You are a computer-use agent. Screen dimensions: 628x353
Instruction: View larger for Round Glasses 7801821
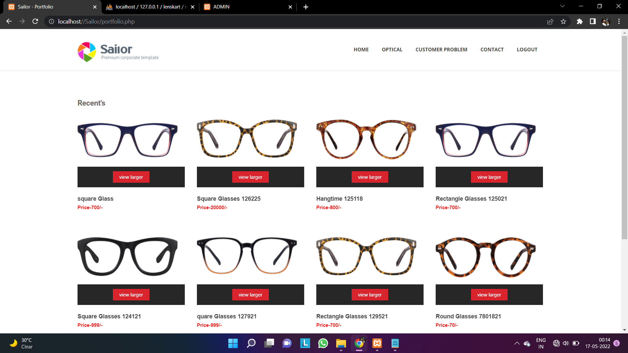[489, 295]
